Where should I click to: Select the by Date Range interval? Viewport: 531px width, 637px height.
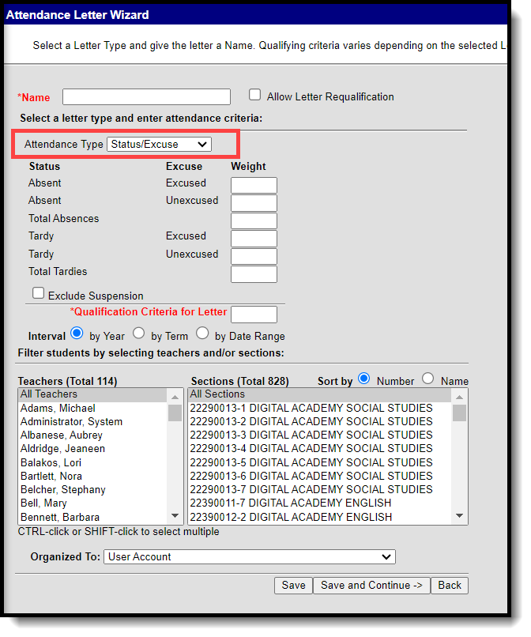tap(202, 334)
